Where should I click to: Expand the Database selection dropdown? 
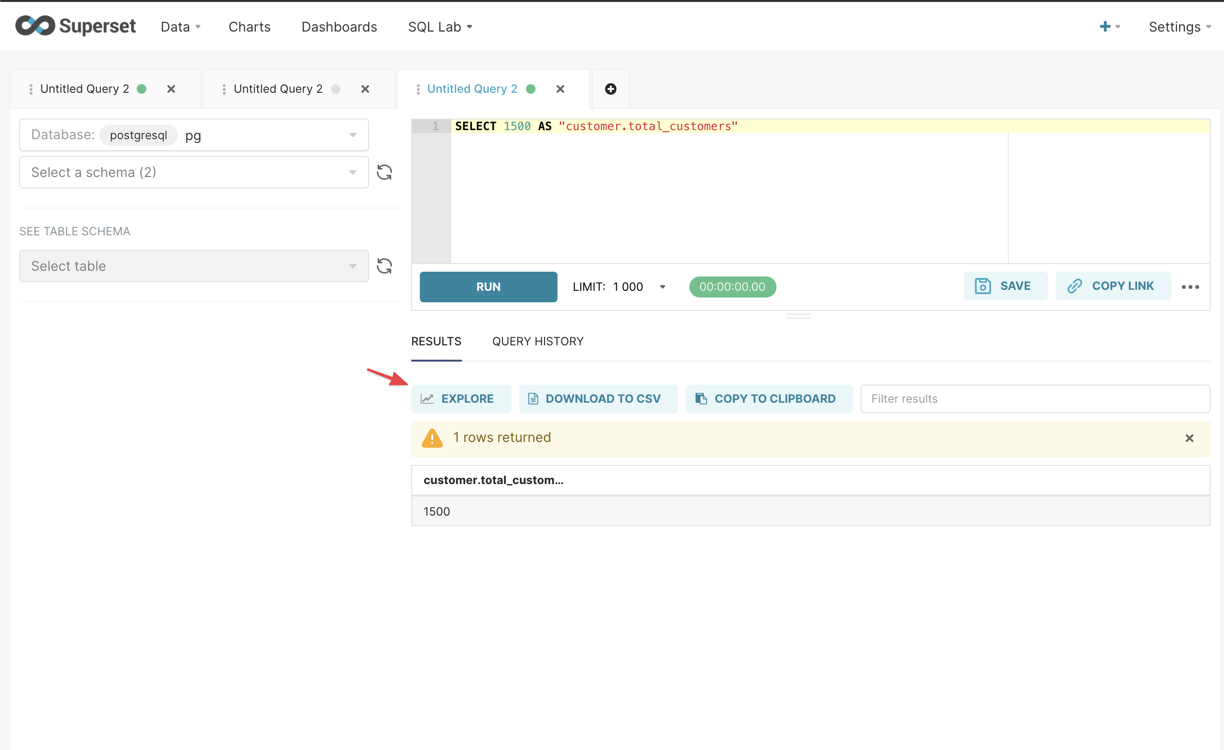coord(352,135)
